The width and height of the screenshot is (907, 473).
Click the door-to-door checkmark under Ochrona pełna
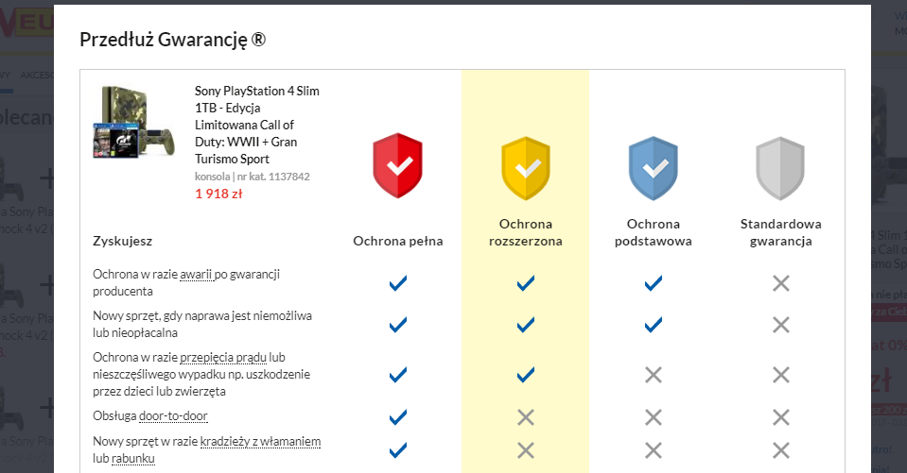coord(397,417)
